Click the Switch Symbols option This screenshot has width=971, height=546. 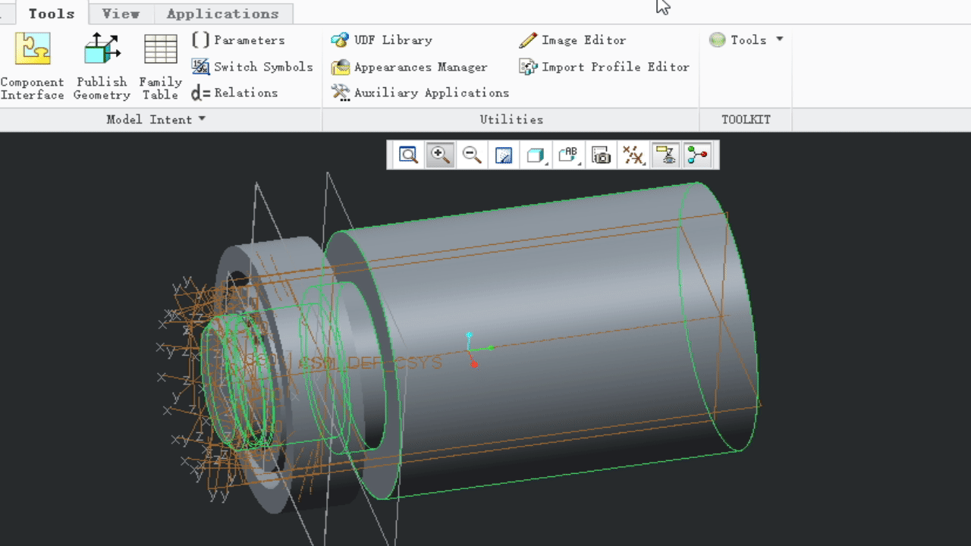(252, 67)
